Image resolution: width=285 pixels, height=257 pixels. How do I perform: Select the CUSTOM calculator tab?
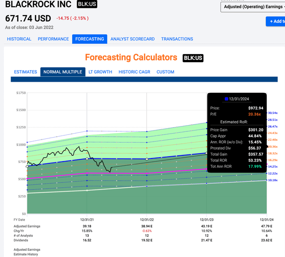[165, 72]
